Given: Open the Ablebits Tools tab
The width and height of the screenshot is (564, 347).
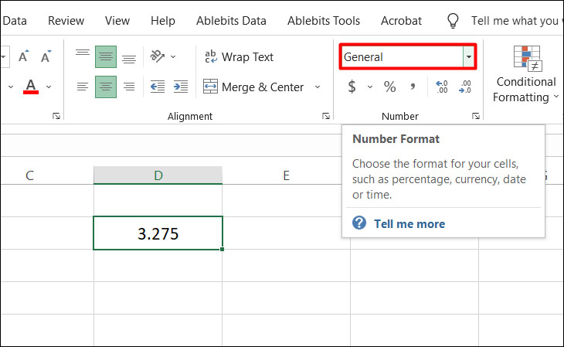Looking at the screenshot, I should [x=324, y=21].
